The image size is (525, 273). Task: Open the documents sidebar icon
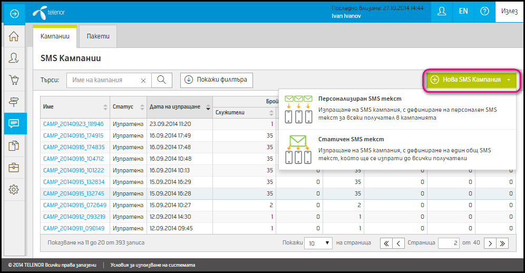click(x=14, y=145)
